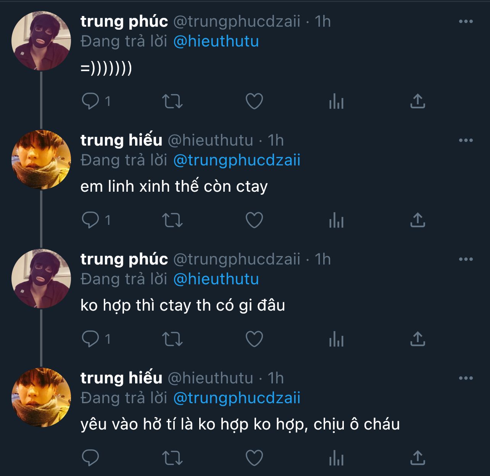Like the "ko hợp thì ctay" tweet
The height and width of the screenshot is (476, 490).
click(254, 339)
